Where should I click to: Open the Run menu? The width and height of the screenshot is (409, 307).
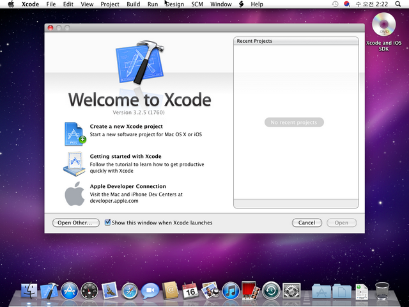click(x=153, y=4)
